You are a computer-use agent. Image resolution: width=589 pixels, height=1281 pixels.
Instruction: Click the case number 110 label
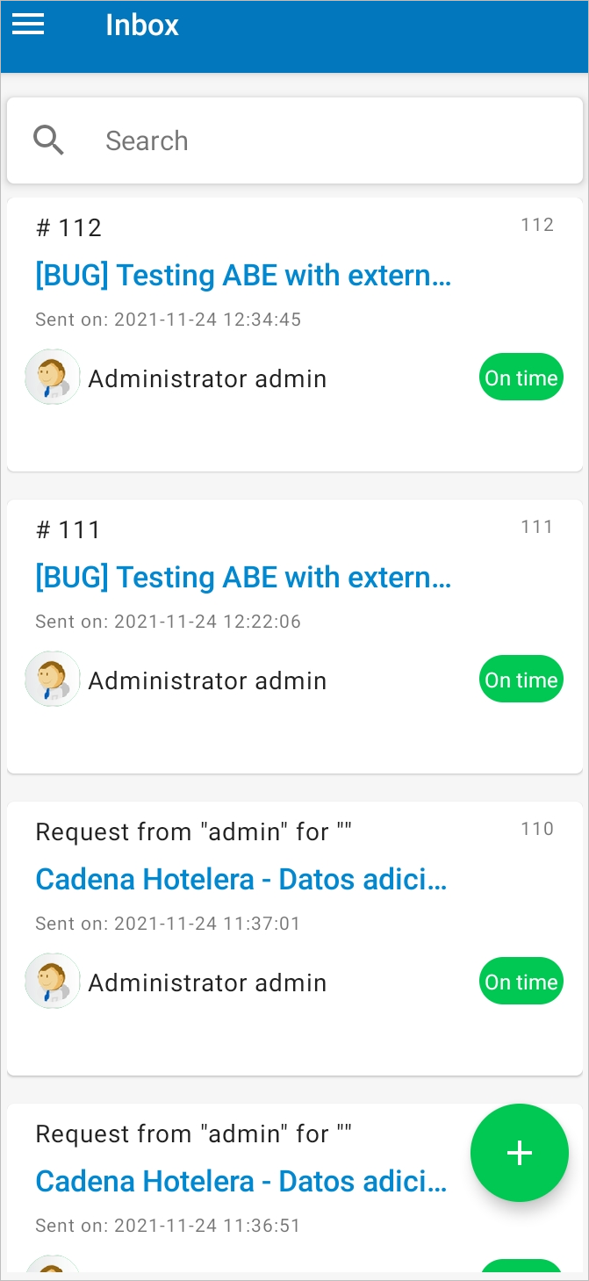click(x=537, y=829)
